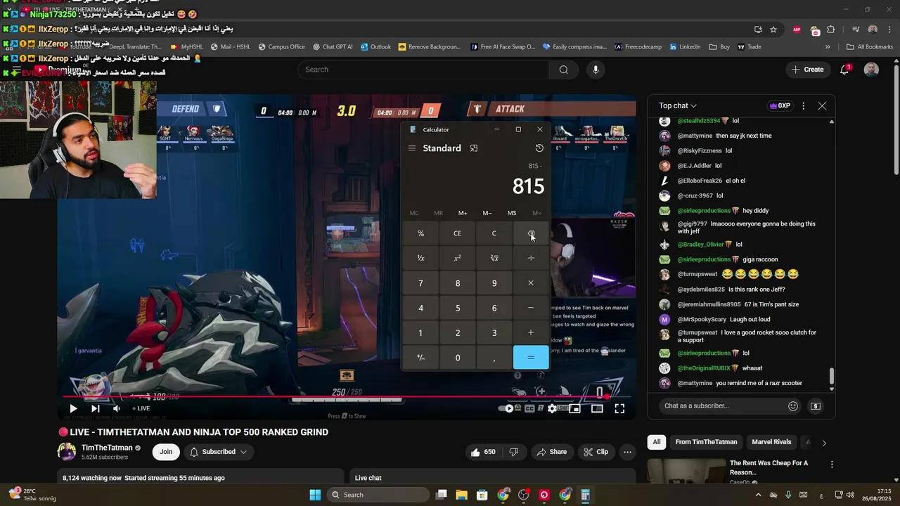This screenshot has height=506, width=900.
Task: Switch to theater mode
Action: point(597,408)
